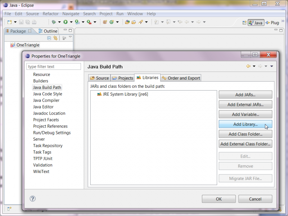Viewport: 288px width, 216px height.
Task: Click the Collapse All icon in Package Explorer
Action: tap(49, 38)
